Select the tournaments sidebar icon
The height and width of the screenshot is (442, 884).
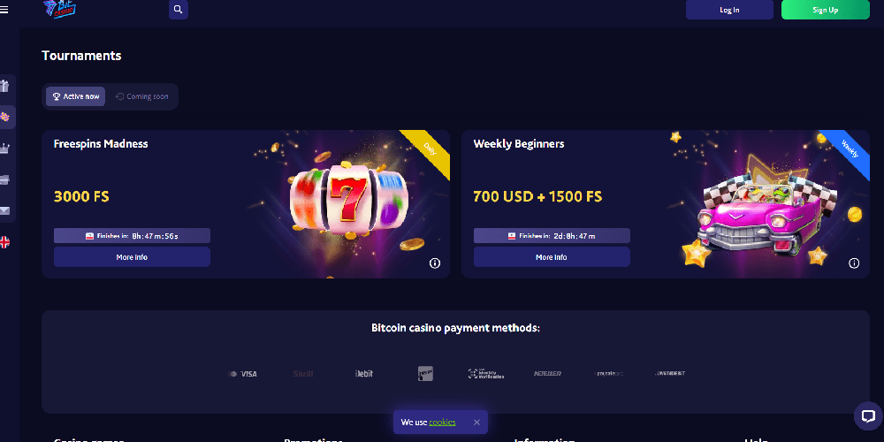pyautogui.click(x=5, y=118)
